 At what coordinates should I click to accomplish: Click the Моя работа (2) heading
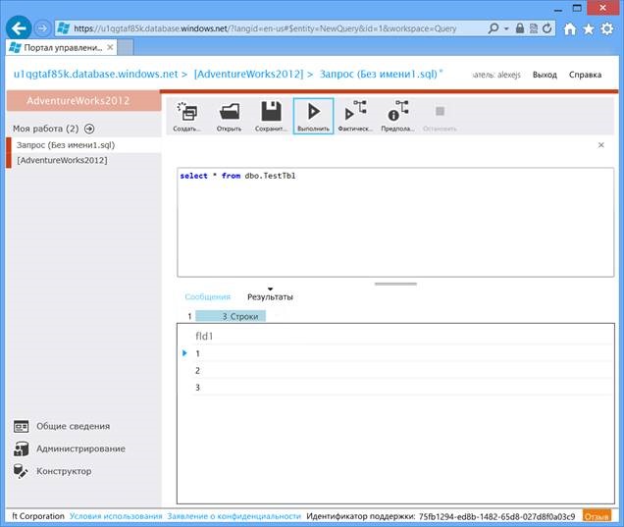pos(46,129)
